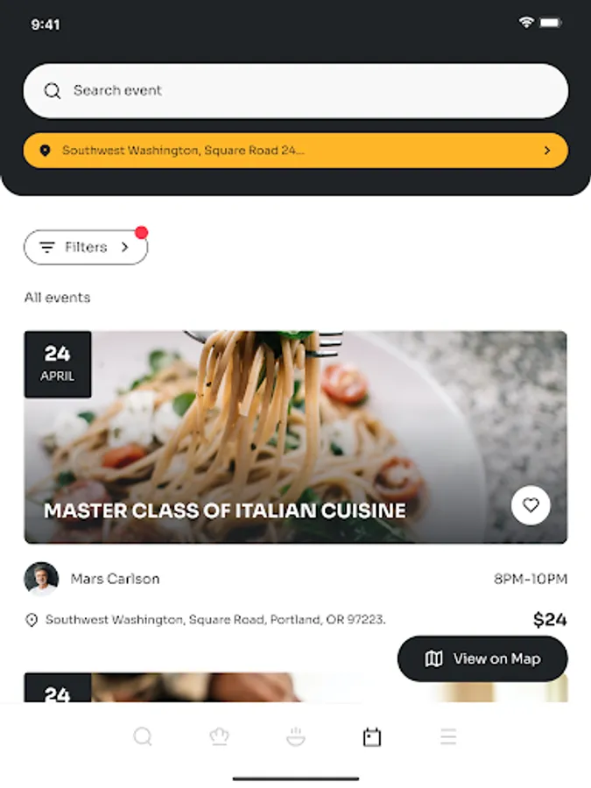591x788 pixels.
Task: Open the chef hat tab in bottom navigation
Action: coord(219,736)
